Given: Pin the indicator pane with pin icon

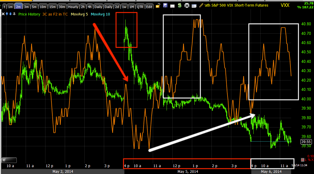Looking at the screenshot, I should (14, 14).
